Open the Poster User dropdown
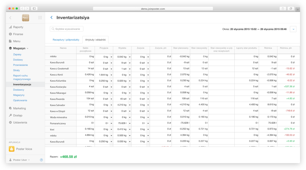Image resolution: width=306 pixels, height=170 pixels. point(29,160)
